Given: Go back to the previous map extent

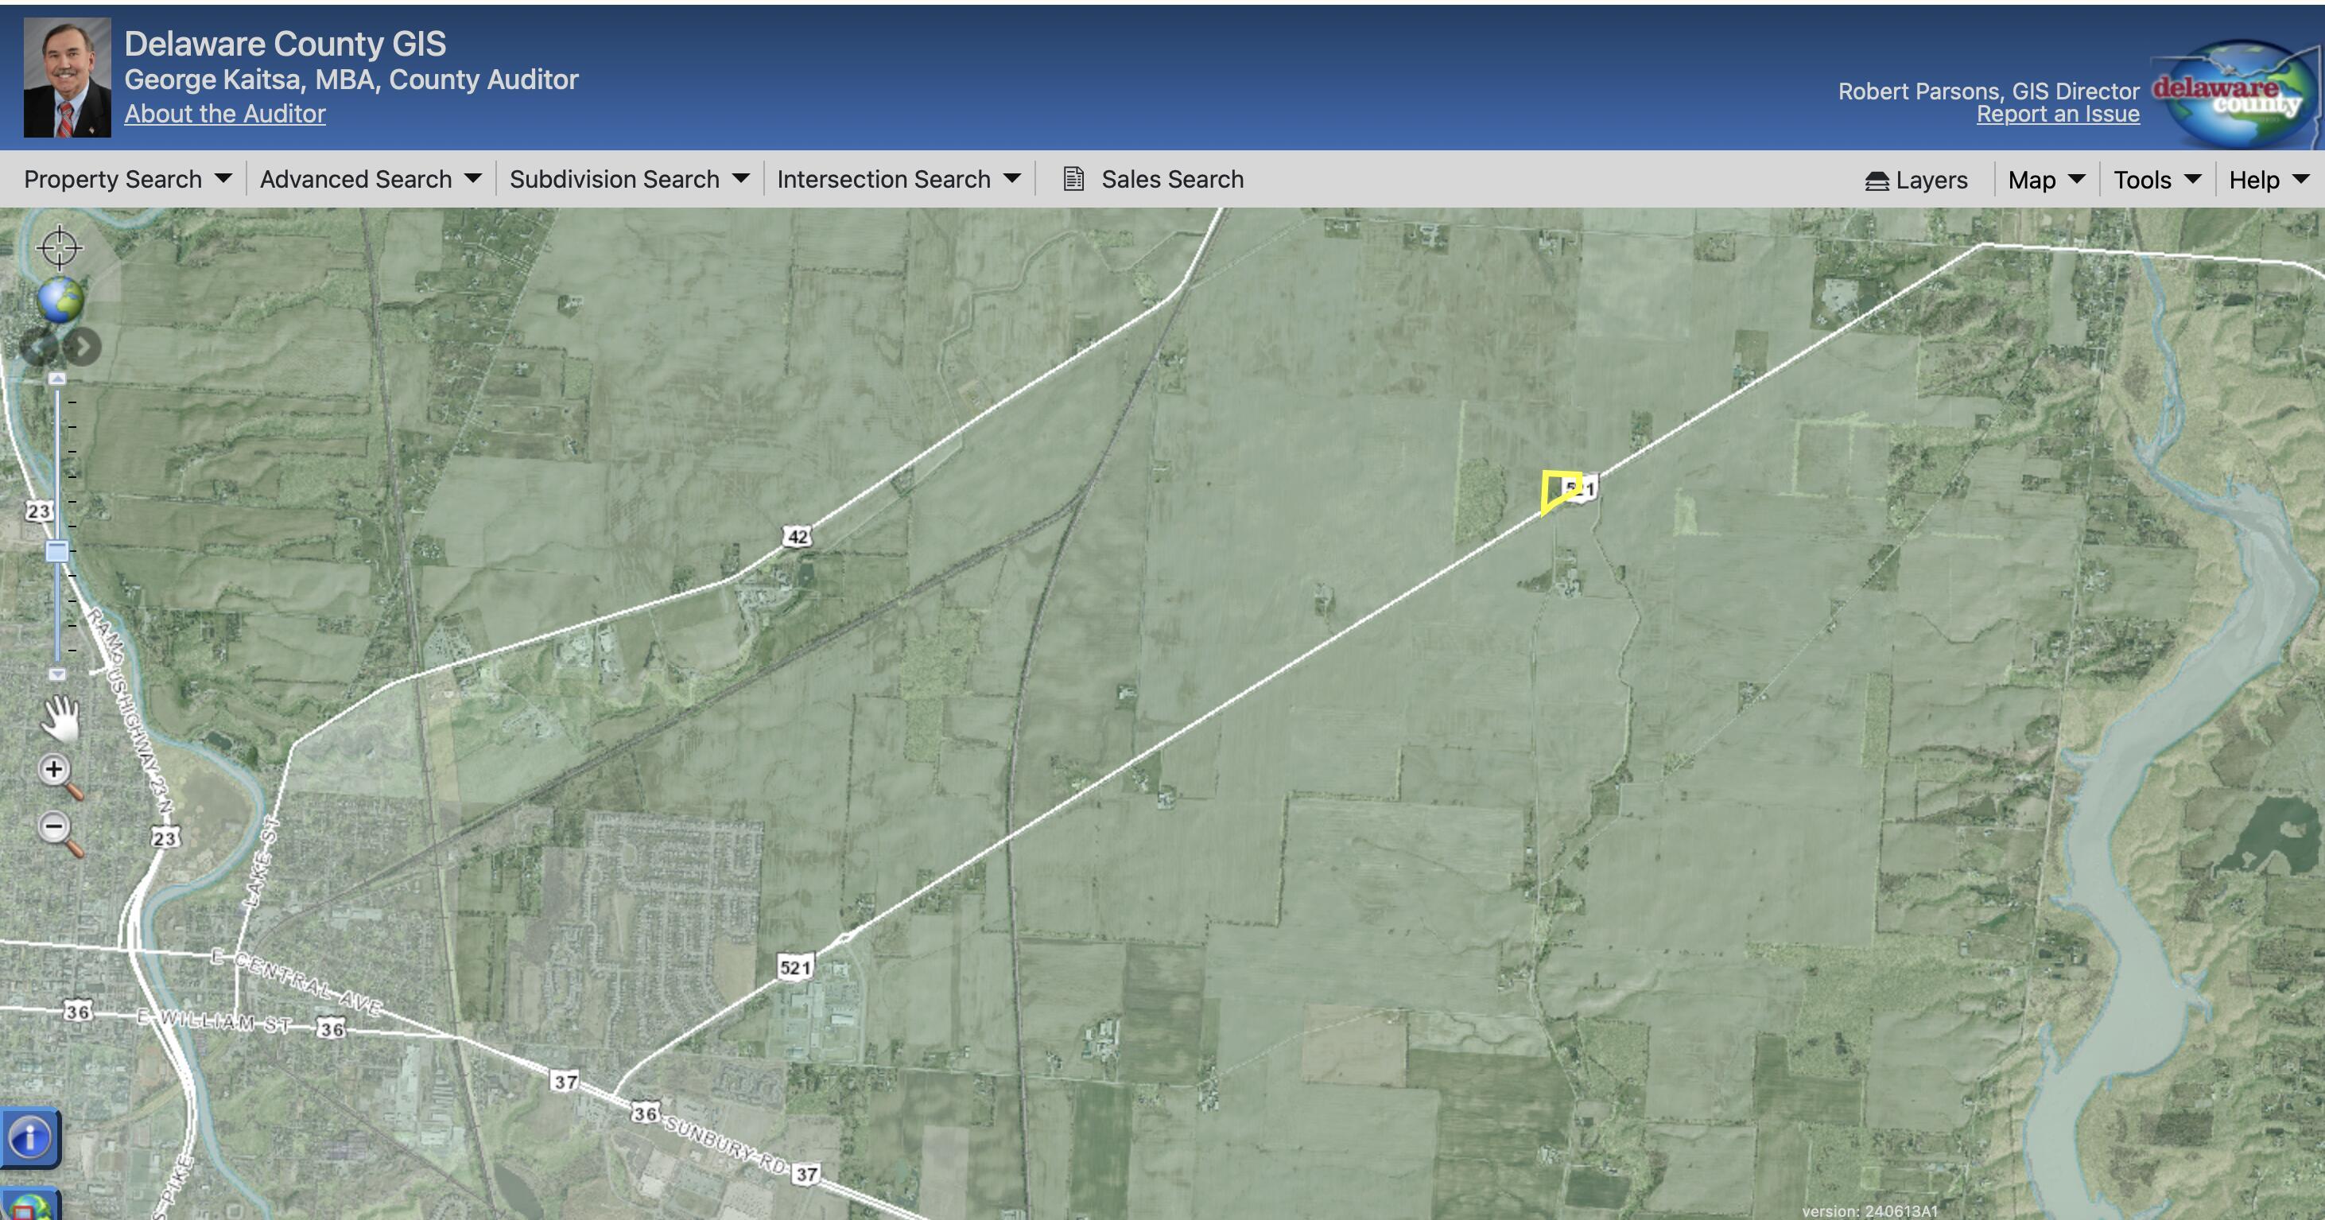Looking at the screenshot, I should click(x=39, y=348).
